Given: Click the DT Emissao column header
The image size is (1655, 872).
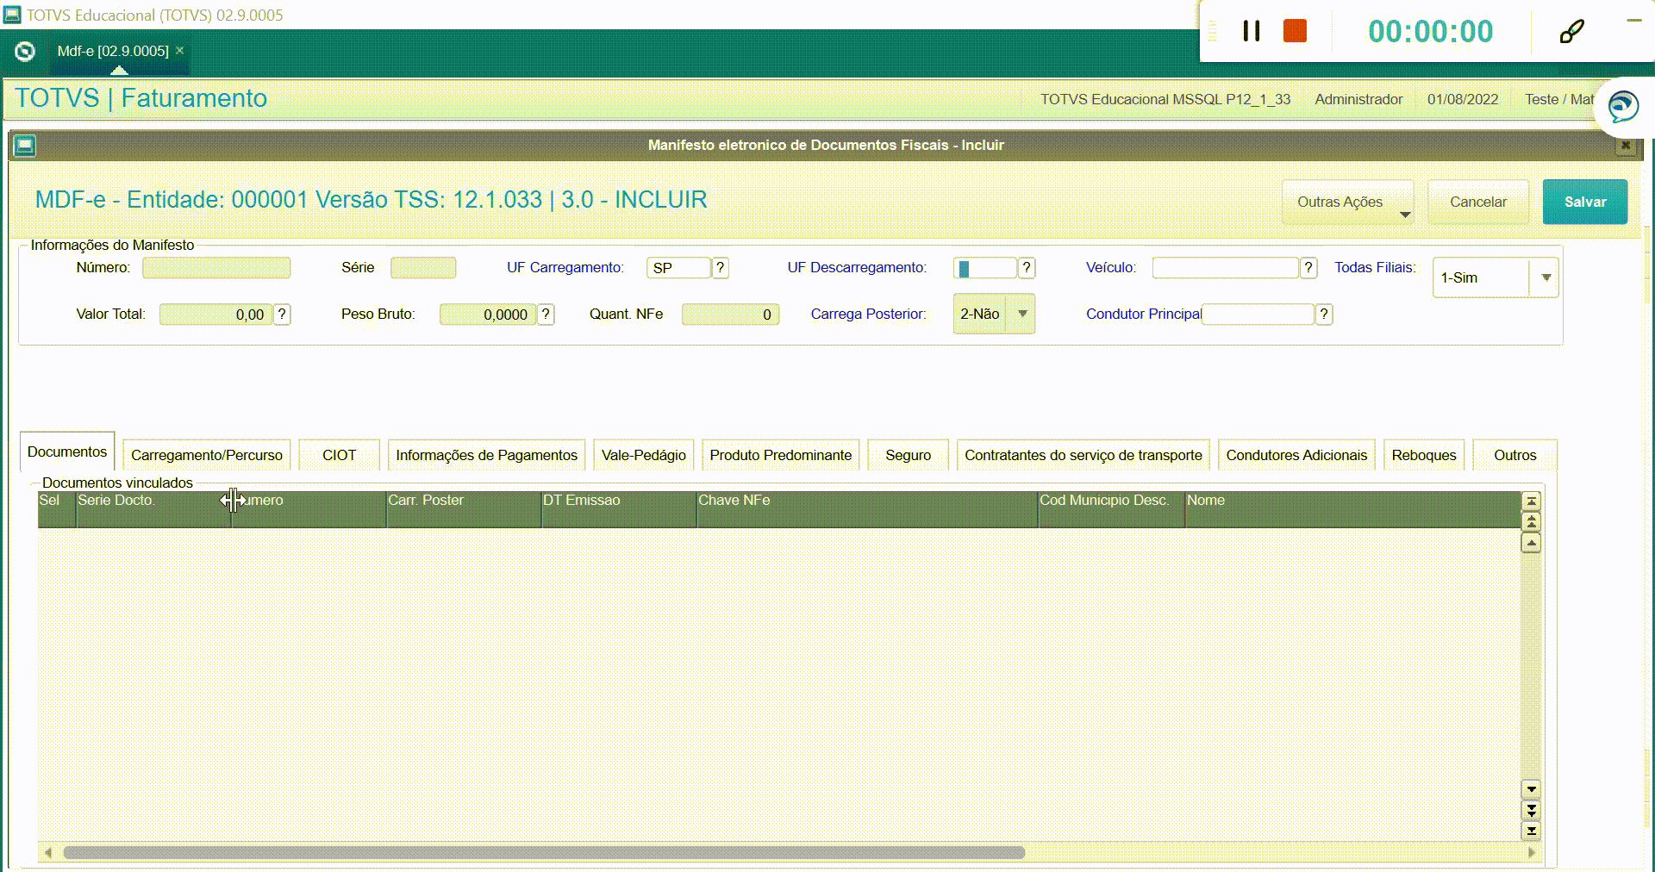Looking at the screenshot, I should pos(619,509).
